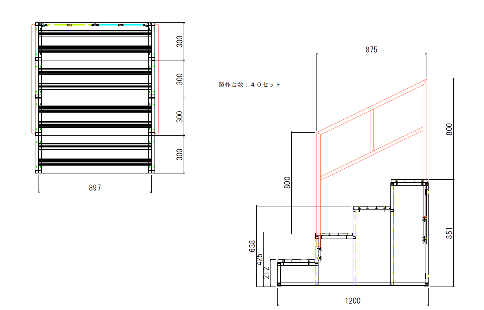Select the 638 step height dimension
484x310 pixels.
tap(252, 246)
